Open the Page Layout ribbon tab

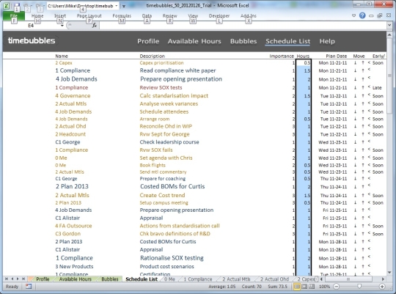[89, 15]
